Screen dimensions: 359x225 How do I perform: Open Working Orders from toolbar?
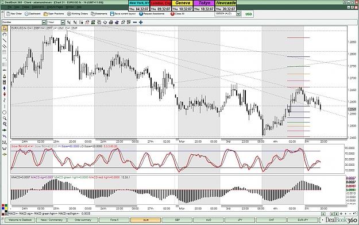(78, 14)
